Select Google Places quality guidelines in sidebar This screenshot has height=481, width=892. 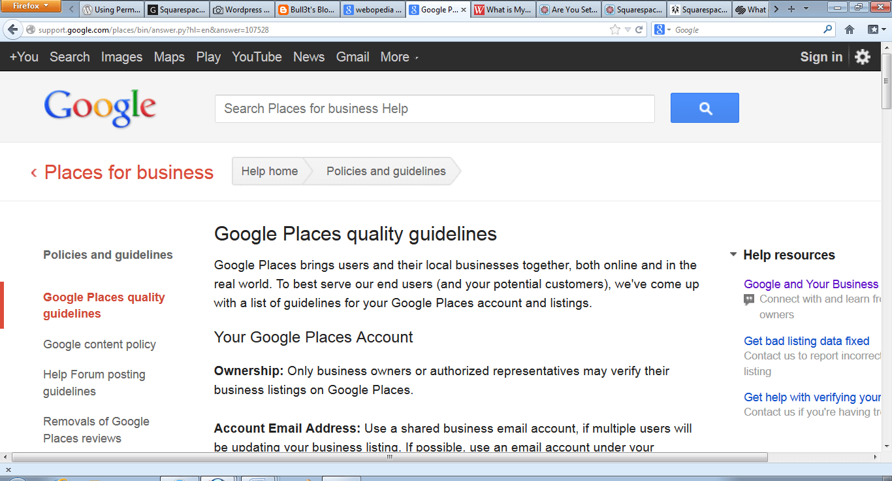click(104, 305)
